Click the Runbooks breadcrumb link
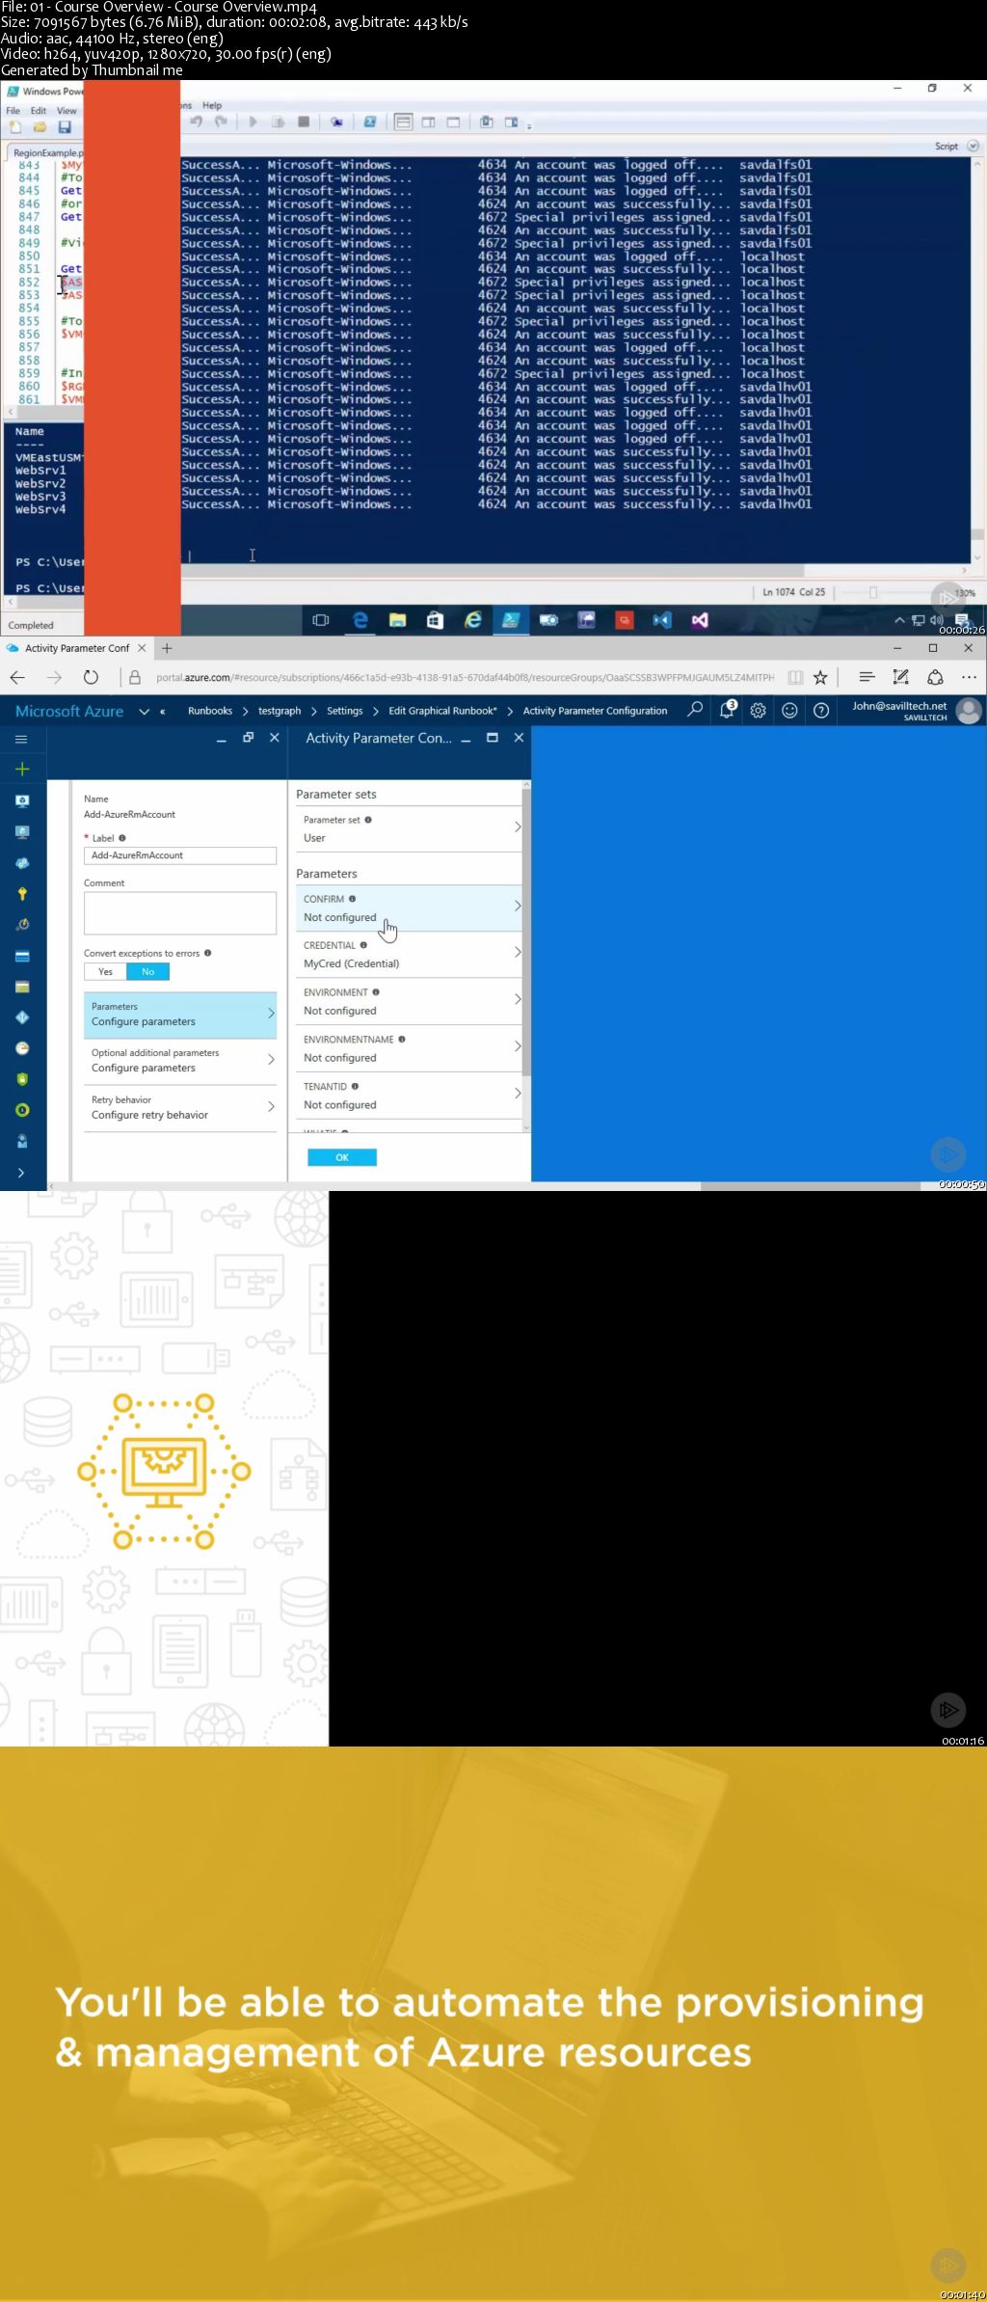Screen dimensions: 987x2302 click(x=210, y=711)
